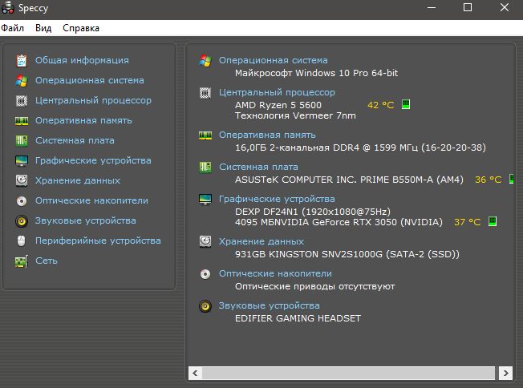Screen dimensions: 523x388
Task: Open the Центральный процессор heading in summary
Action: (x=277, y=92)
